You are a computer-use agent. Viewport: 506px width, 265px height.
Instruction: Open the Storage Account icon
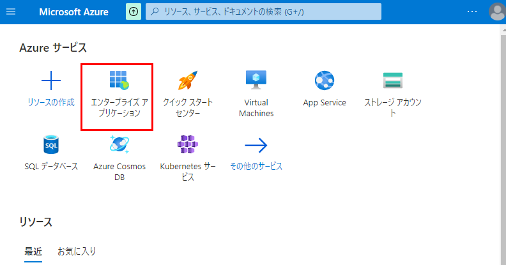pyautogui.click(x=393, y=80)
